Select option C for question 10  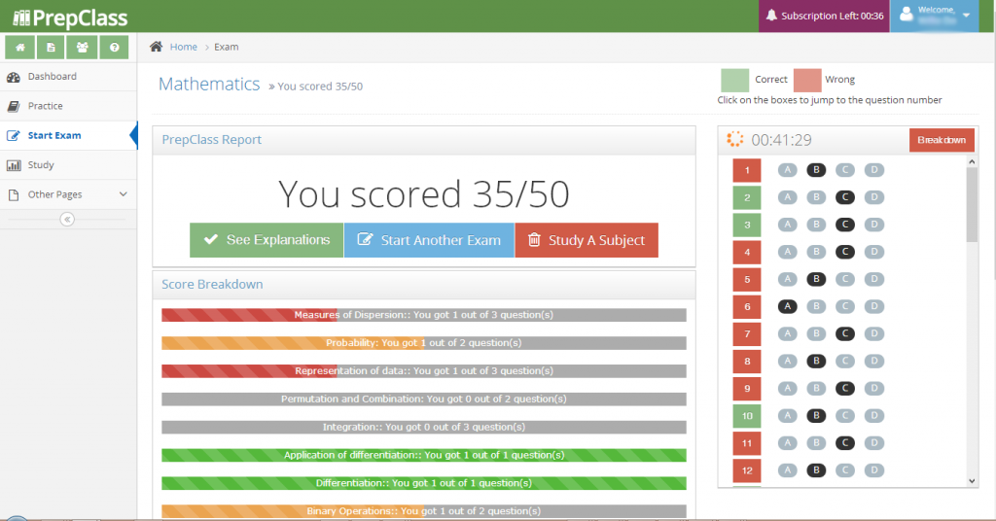846,415
